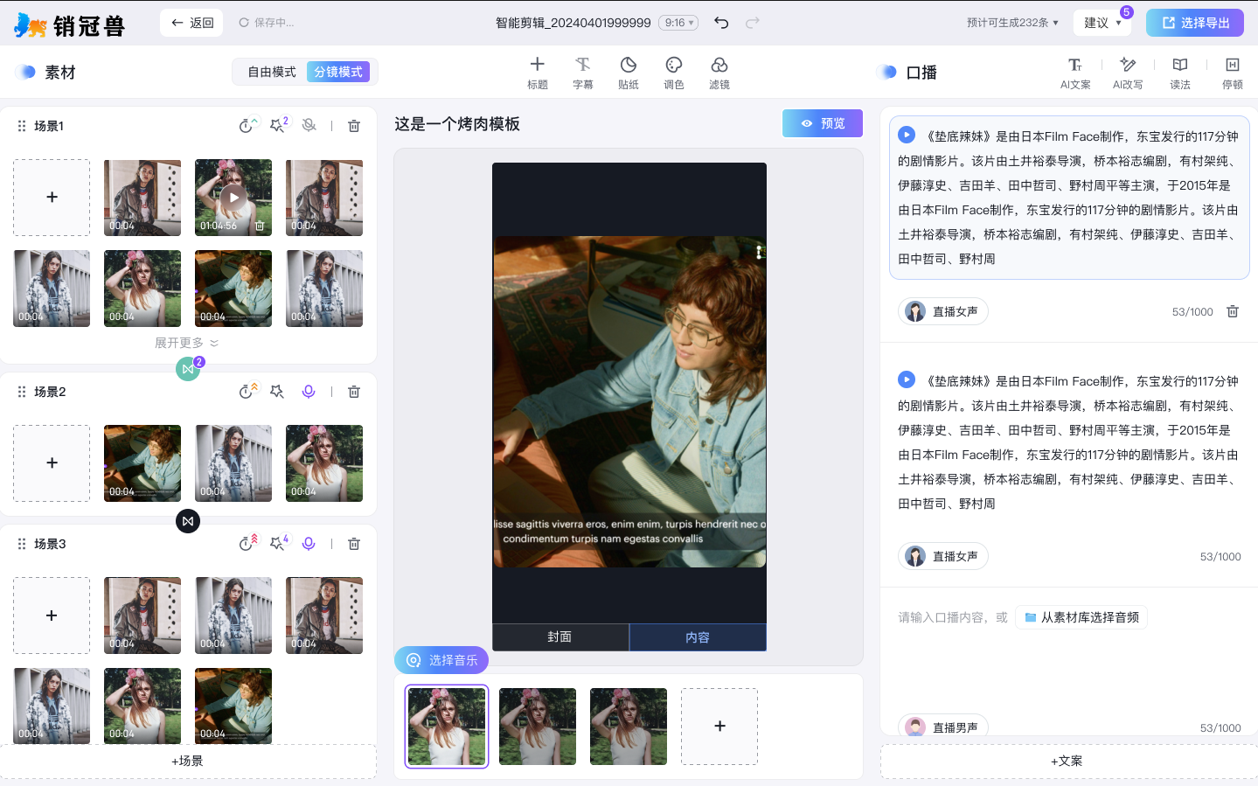Delete 场景1 using its trash icon
The height and width of the screenshot is (786, 1258).
(354, 126)
